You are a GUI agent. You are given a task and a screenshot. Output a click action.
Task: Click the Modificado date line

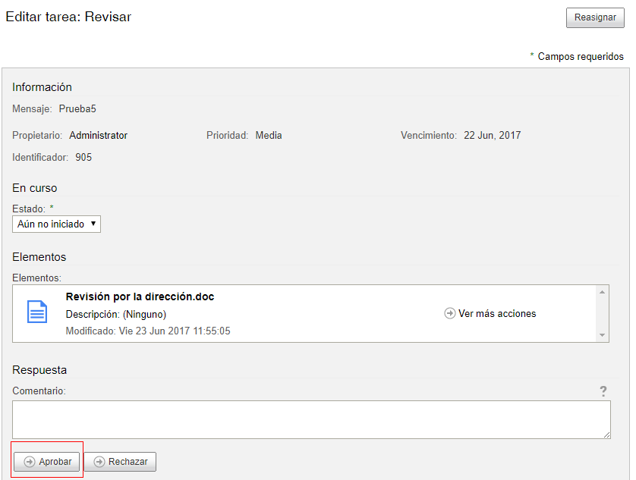pos(148,331)
